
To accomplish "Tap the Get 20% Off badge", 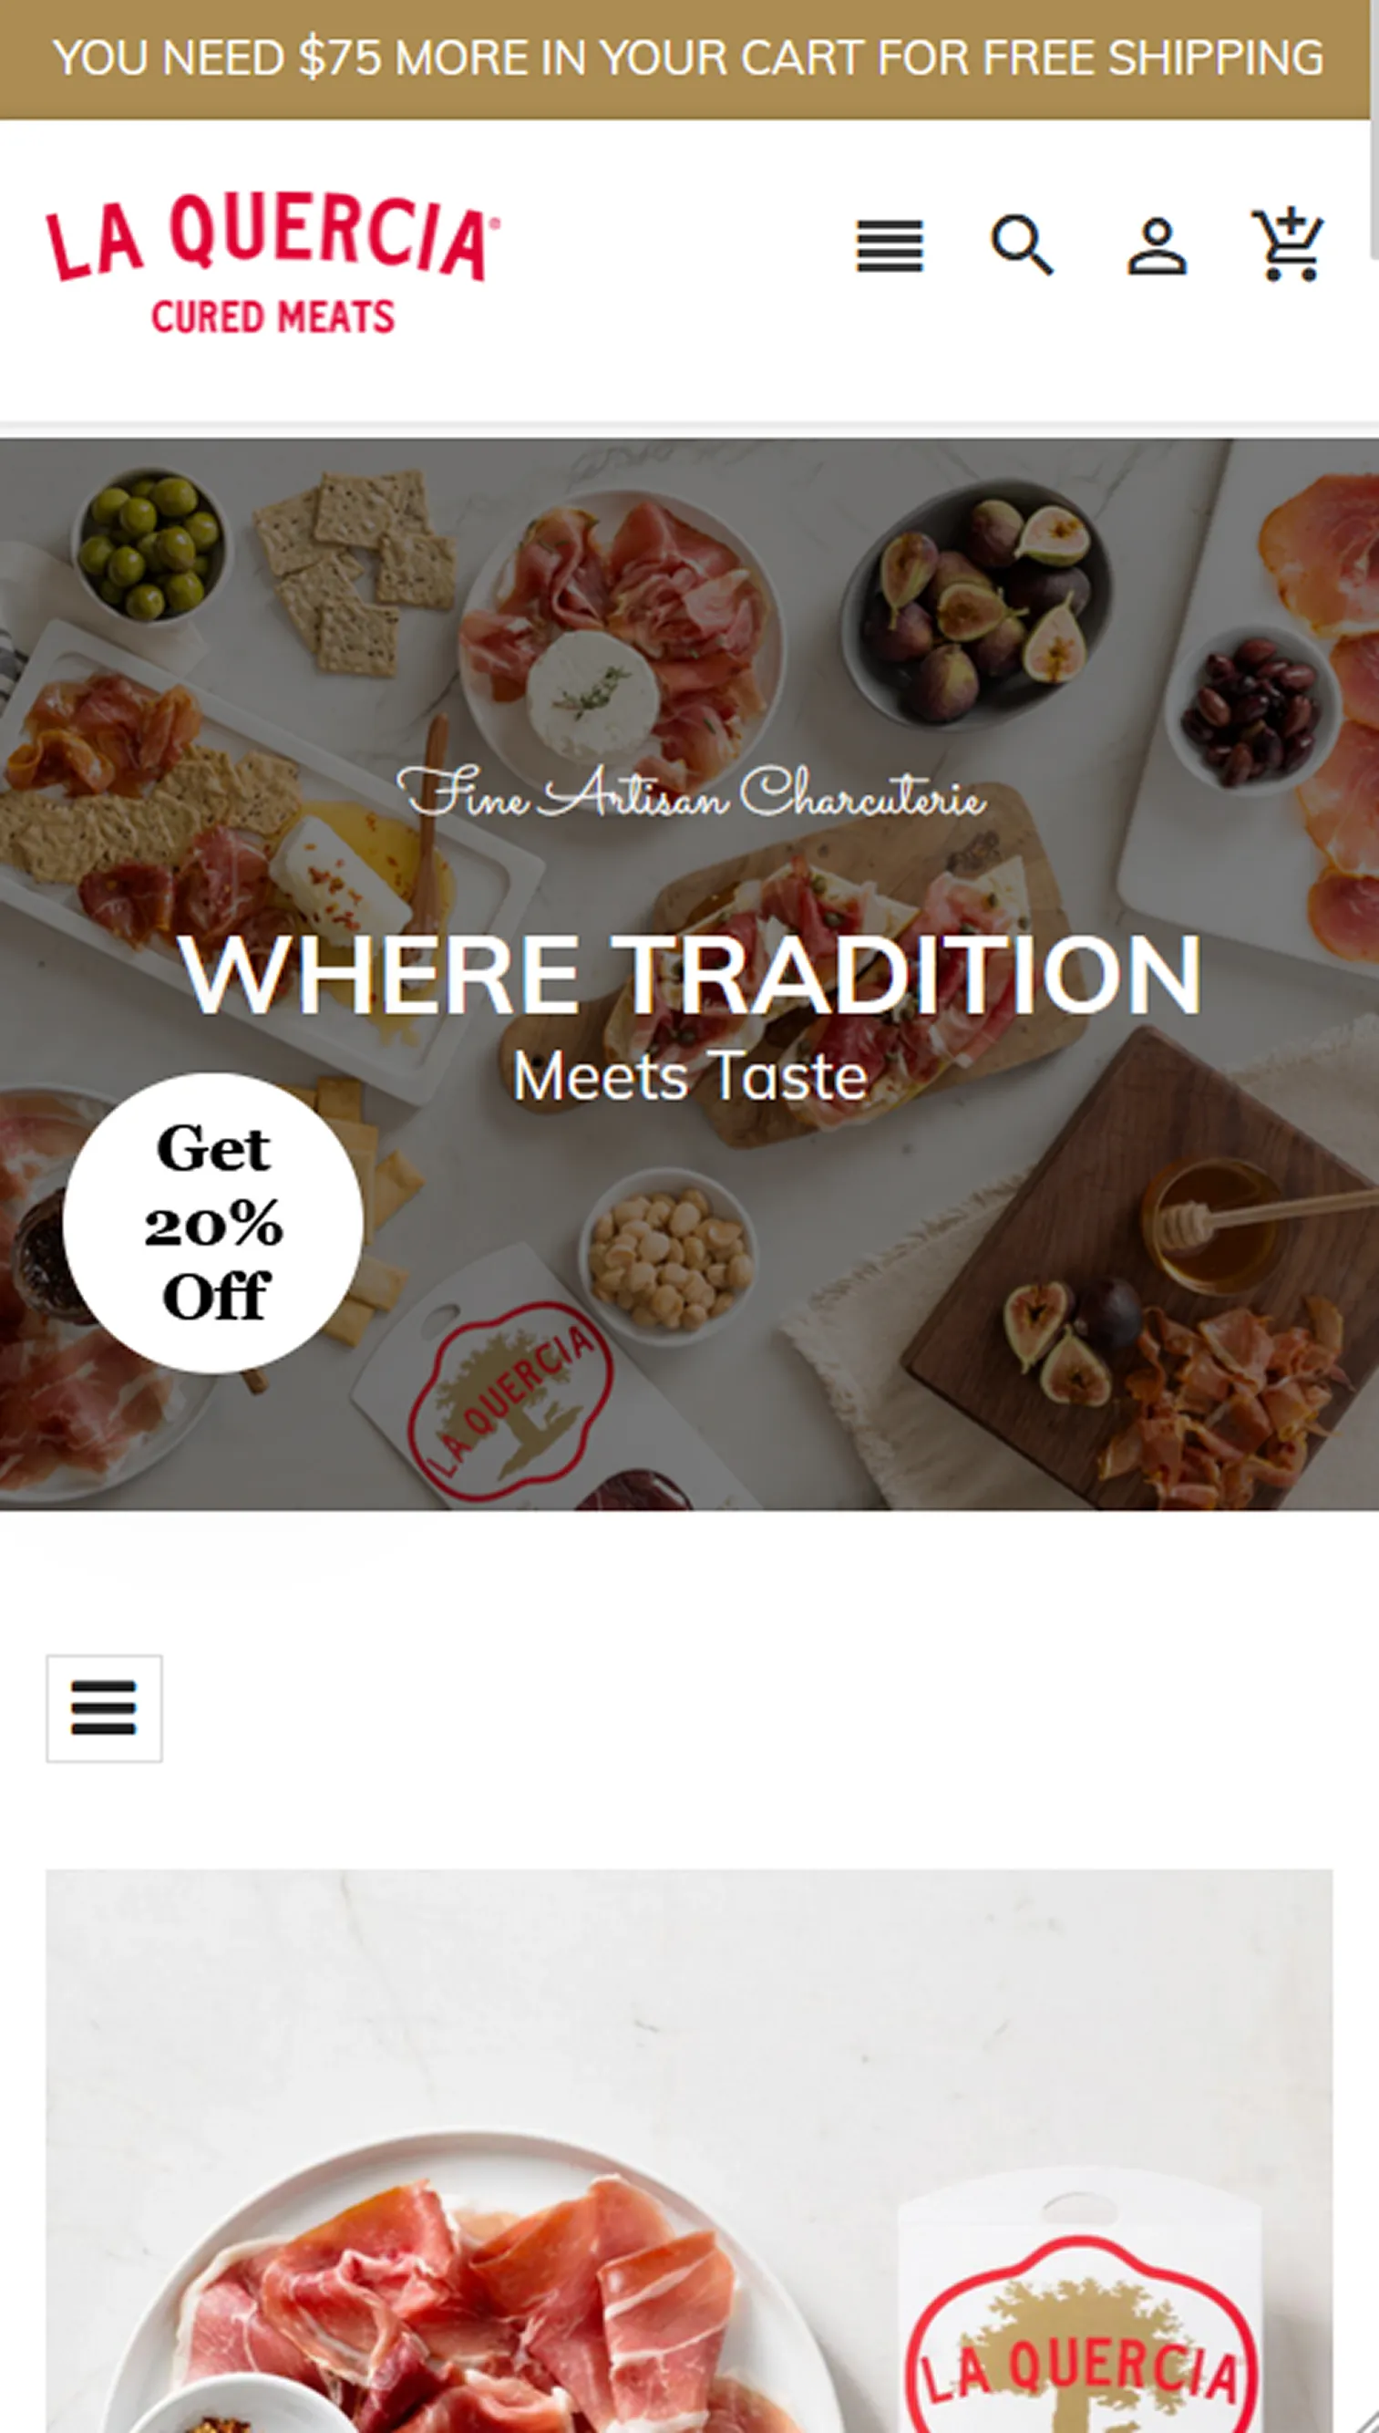I will pyautogui.click(x=213, y=1222).
